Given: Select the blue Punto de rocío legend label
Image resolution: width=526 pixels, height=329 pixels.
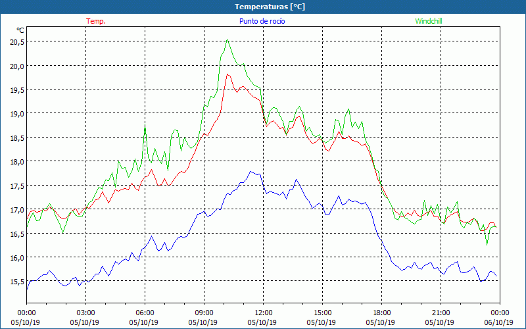Looking at the screenshot, I should pos(262,21).
